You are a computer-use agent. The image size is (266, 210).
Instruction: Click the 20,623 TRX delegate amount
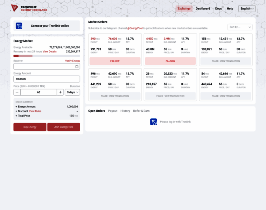(x=170, y=74)
